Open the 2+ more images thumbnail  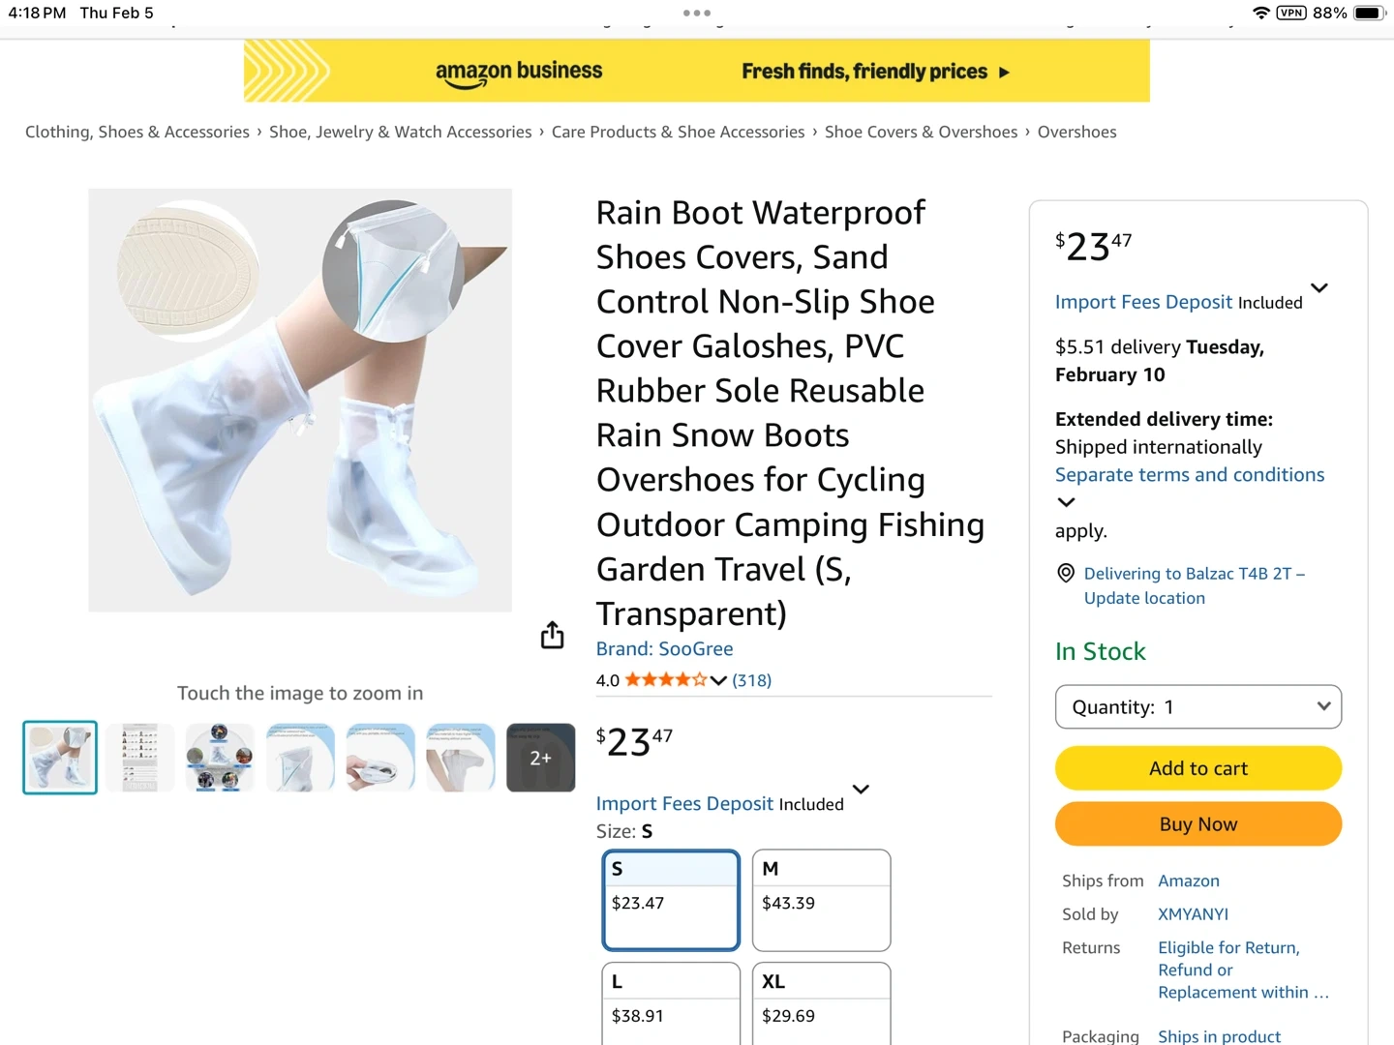[540, 758]
